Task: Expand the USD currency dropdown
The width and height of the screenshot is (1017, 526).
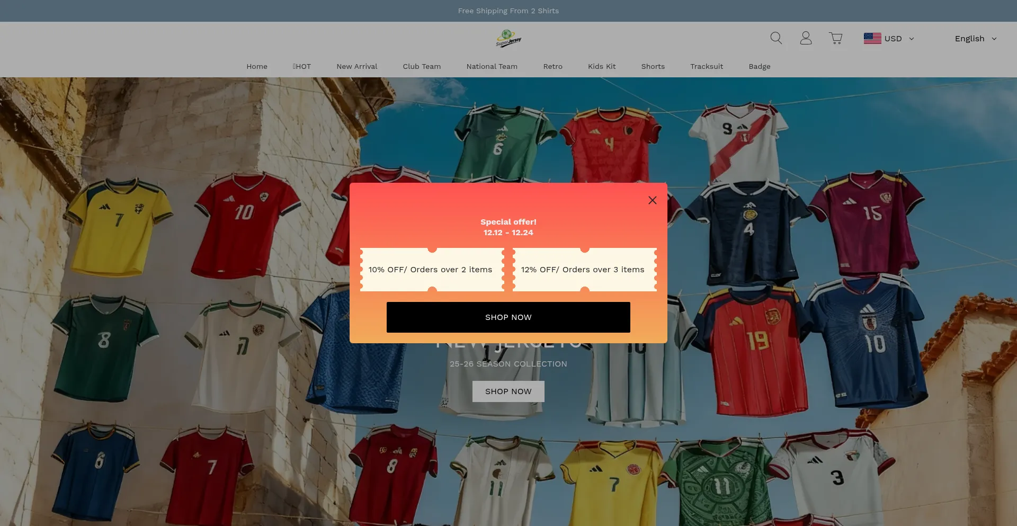Action: coord(899,39)
